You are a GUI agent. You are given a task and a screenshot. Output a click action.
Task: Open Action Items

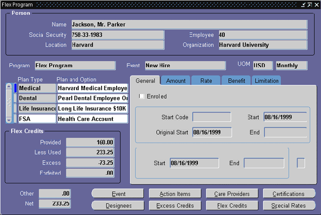175,194
